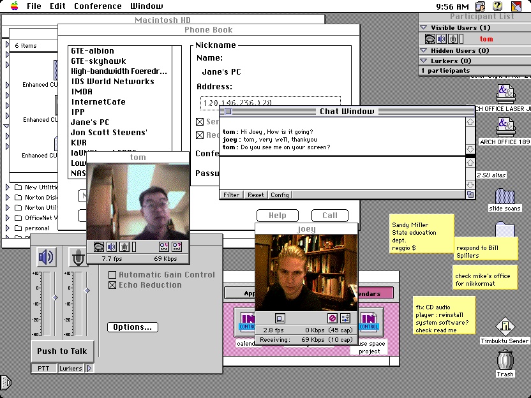Click the speaker icon in audio panel

pyautogui.click(x=46, y=258)
